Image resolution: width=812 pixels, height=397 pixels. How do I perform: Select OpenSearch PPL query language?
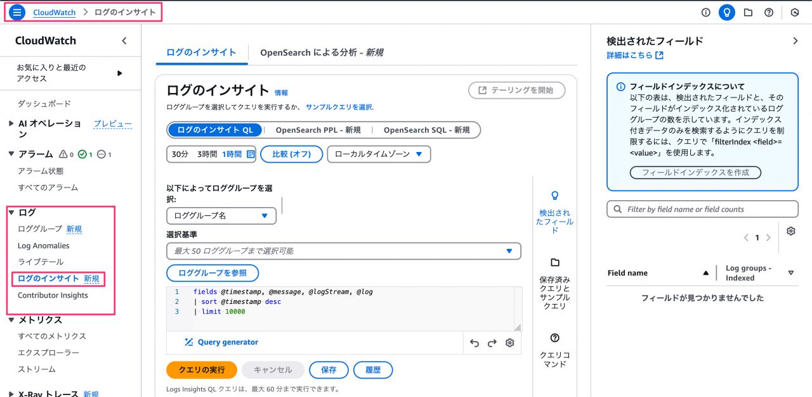pyautogui.click(x=318, y=130)
